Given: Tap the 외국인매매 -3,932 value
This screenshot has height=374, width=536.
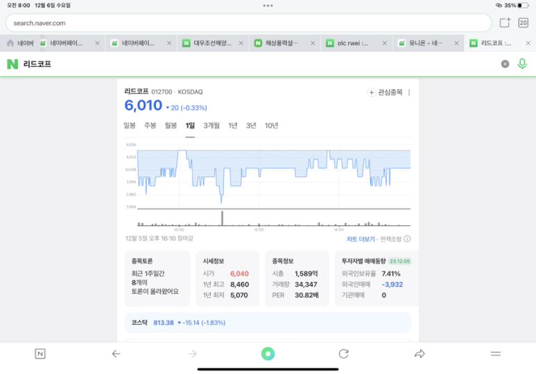Looking at the screenshot, I should point(392,284).
